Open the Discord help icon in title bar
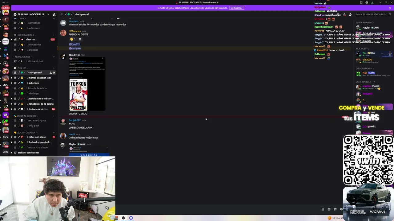 [367, 2]
